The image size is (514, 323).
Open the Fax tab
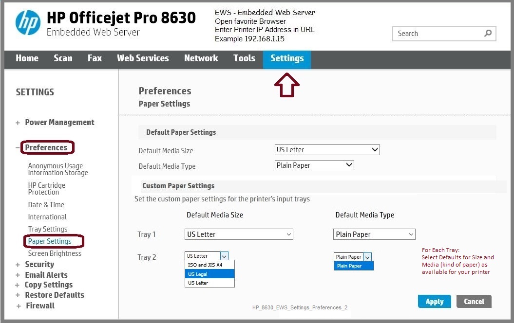[x=95, y=58]
